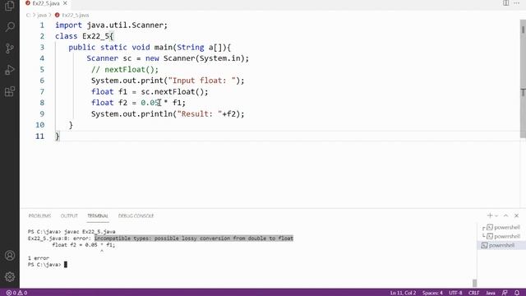Open the Accounts menu icon
The width and height of the screenshot is (526, 296).
pos(10,256)
